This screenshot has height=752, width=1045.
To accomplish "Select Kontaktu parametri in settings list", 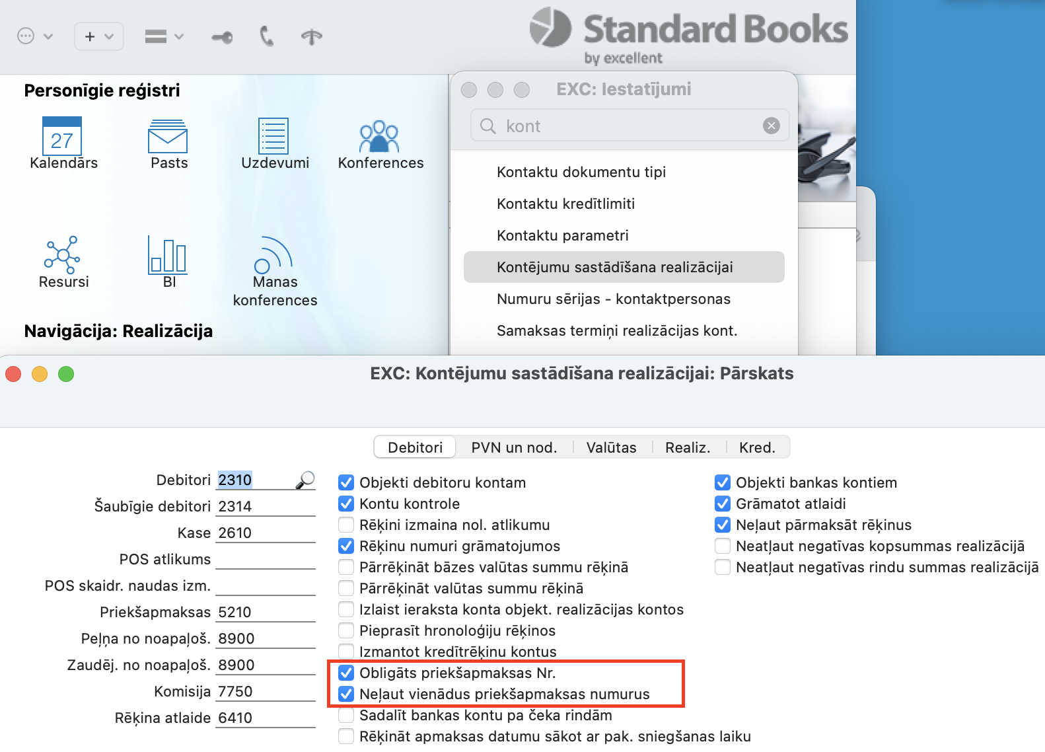I will click(x=562, y=235).
